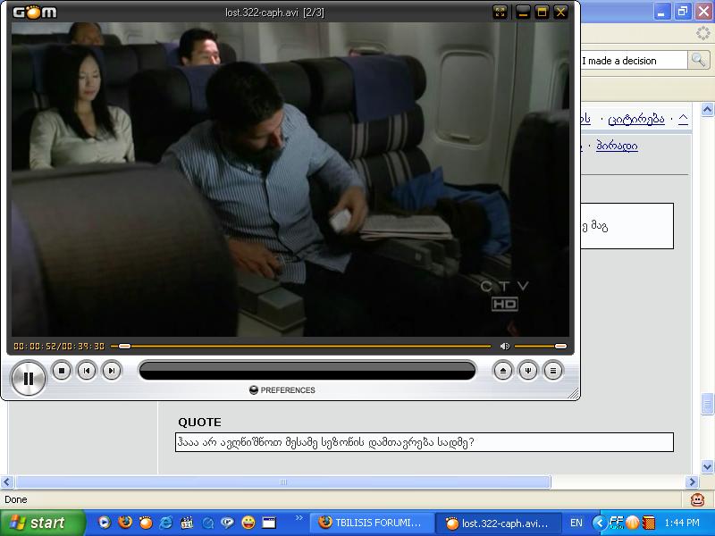
Task: Click the magnifier bubble Quick Launch icon
Action: point(207,523)
